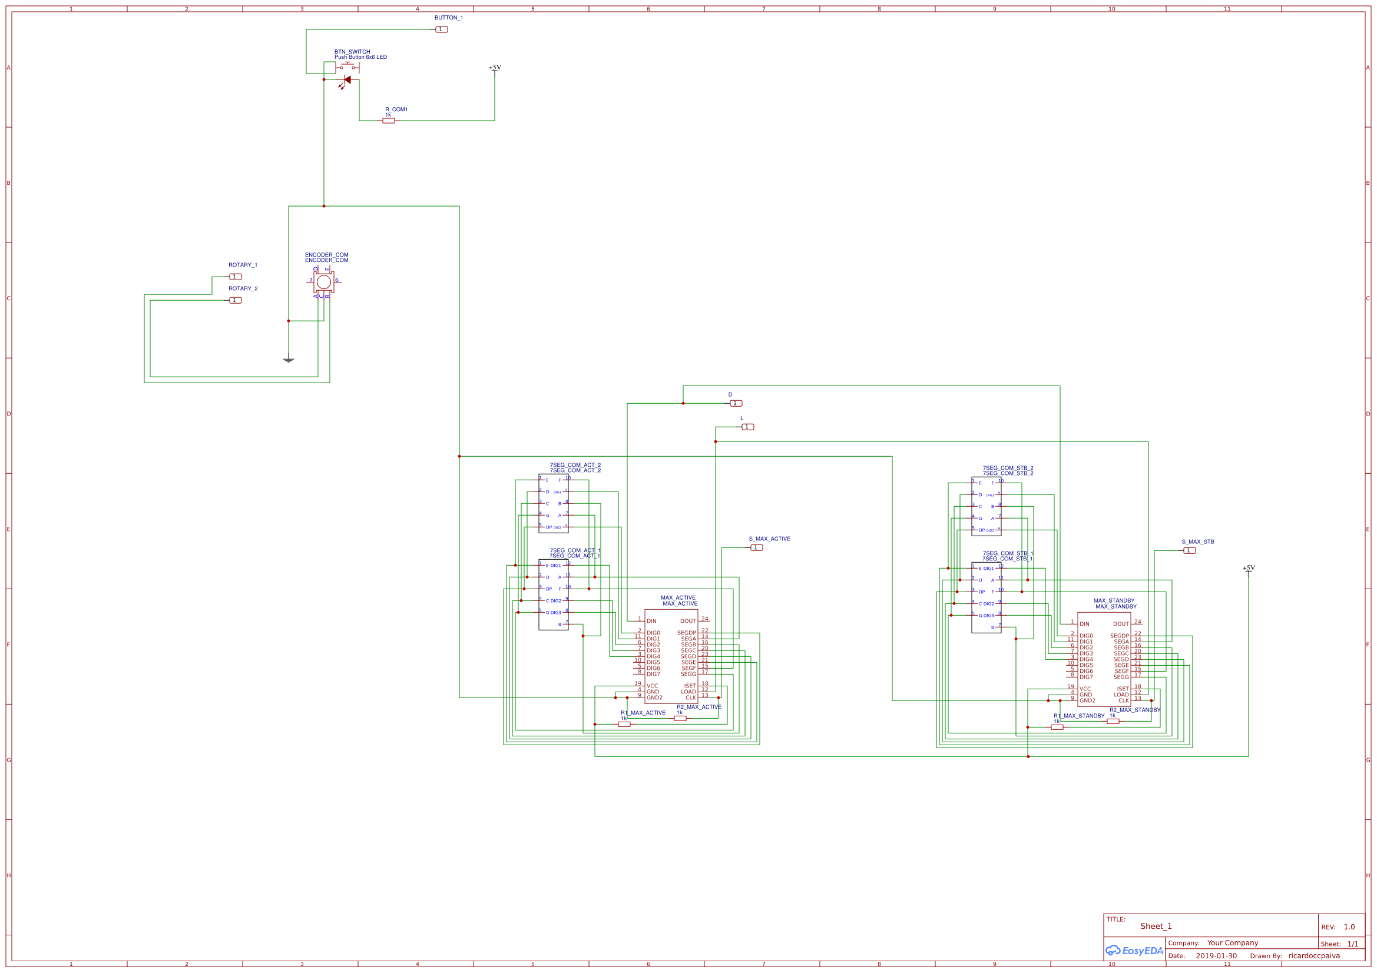Select the 7SEG_COM_ACT_2 display symbol

point(552,504)
